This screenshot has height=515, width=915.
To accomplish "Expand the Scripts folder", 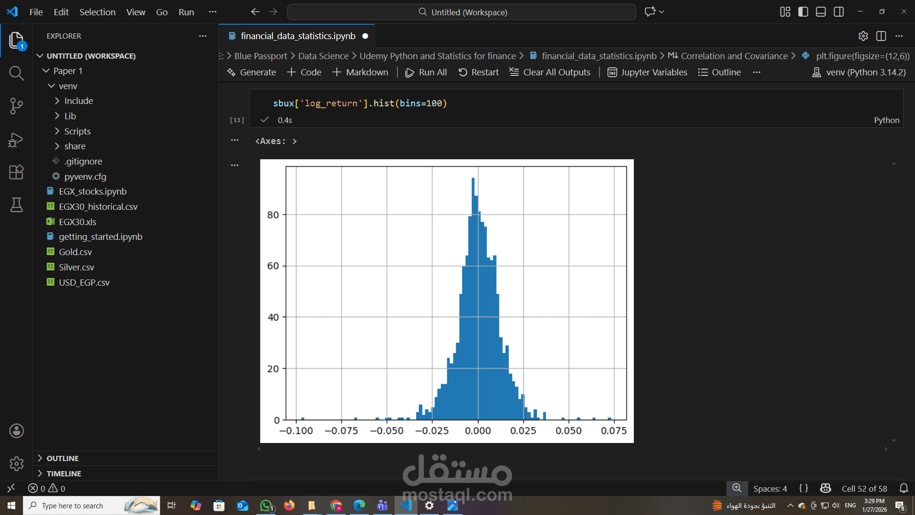I will pyautogui.click(x=77, y=131).
